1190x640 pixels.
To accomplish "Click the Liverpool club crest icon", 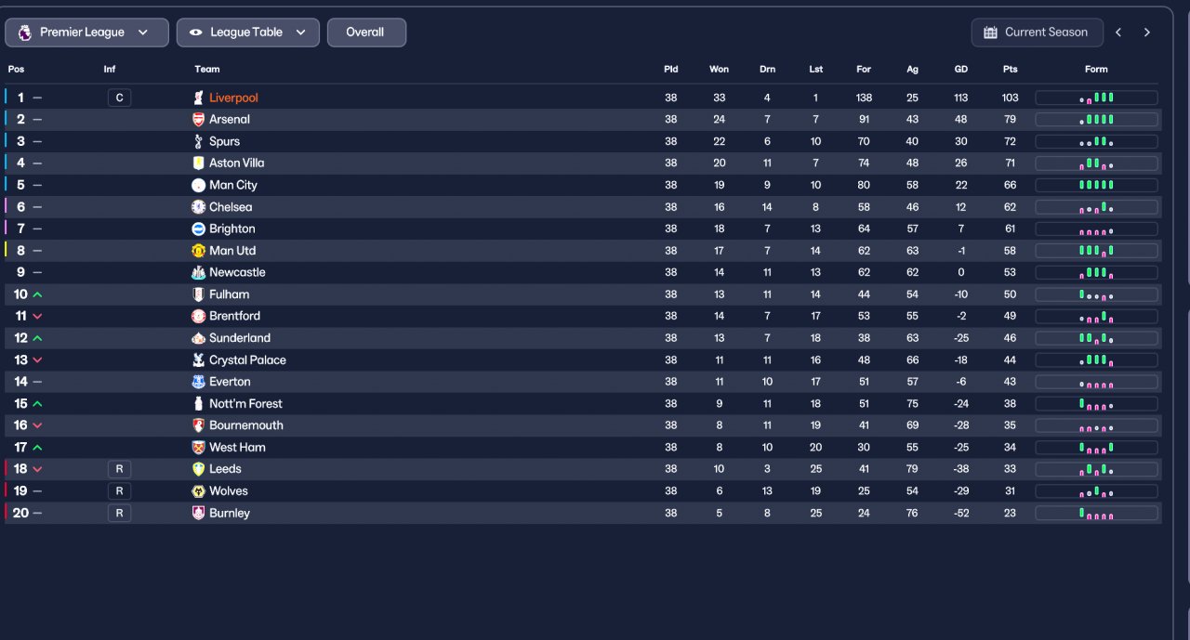I will (198, 98).
